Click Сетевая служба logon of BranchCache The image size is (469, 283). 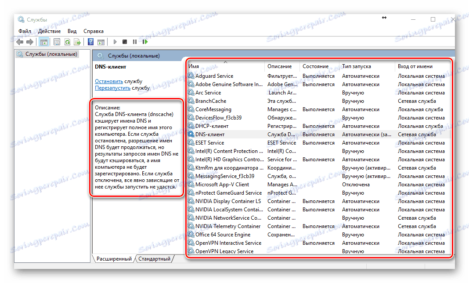[x=417, y=101]
